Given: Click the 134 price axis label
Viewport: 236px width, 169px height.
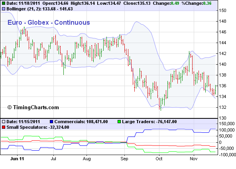Looking at the screenshot, I should pos(222,96).
